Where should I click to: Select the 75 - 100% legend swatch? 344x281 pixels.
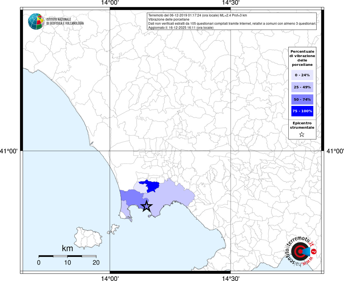pos(302,111)
